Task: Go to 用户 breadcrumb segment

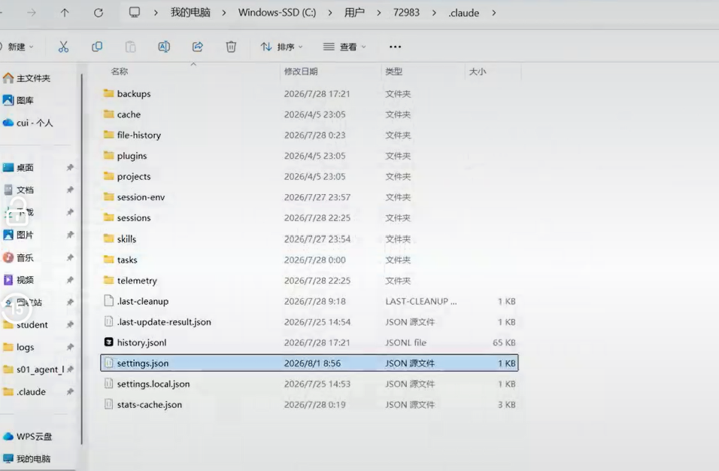Action: [354, 12]
